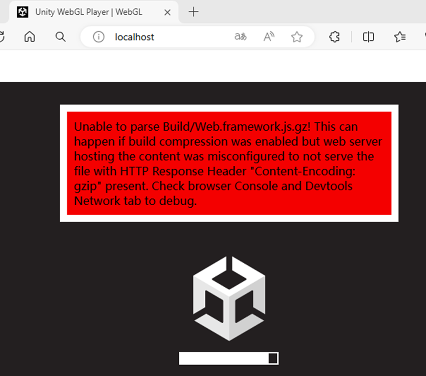View site information icon beside localhost

[98, 37]
